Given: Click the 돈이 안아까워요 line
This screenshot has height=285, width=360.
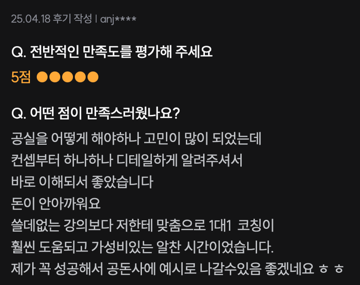Looking at the screenshot, I should click(x=56, y=204).
